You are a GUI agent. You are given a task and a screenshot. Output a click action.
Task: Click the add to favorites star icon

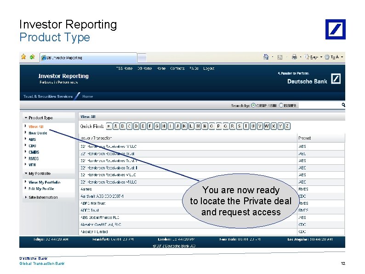tap(32, 57)
